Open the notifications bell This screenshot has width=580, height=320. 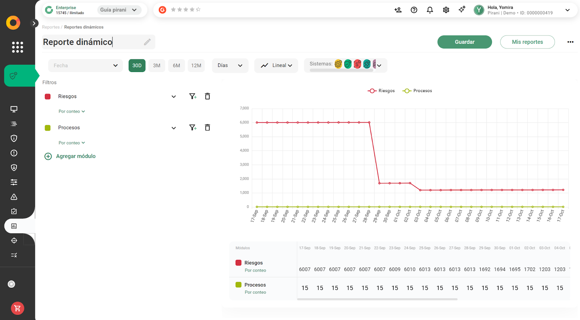click(430, 10)
